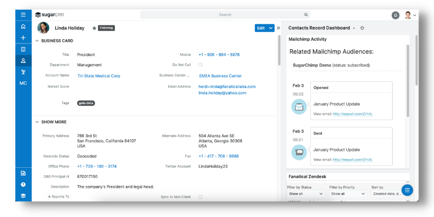Click the fax number +1 - 417 - 708 - 9986
434x217 pixels.
(x=219, y=156)
